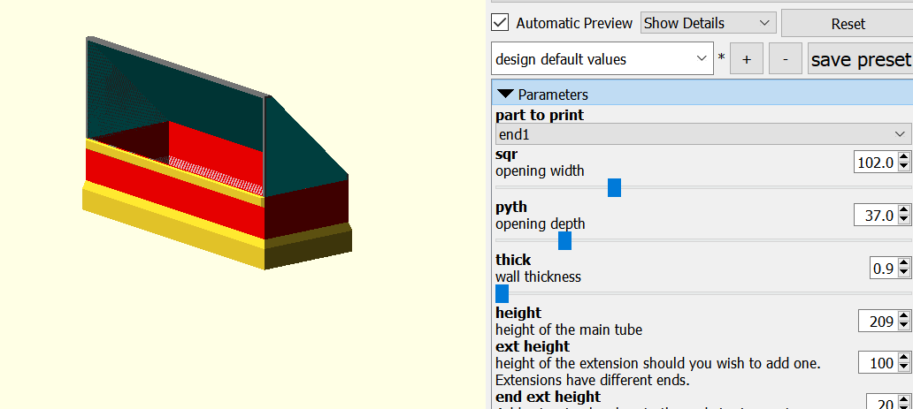This screenshot has width=913, height=409.
Task: Click the pyth opening depth slider handle
Action: point(564,240)
